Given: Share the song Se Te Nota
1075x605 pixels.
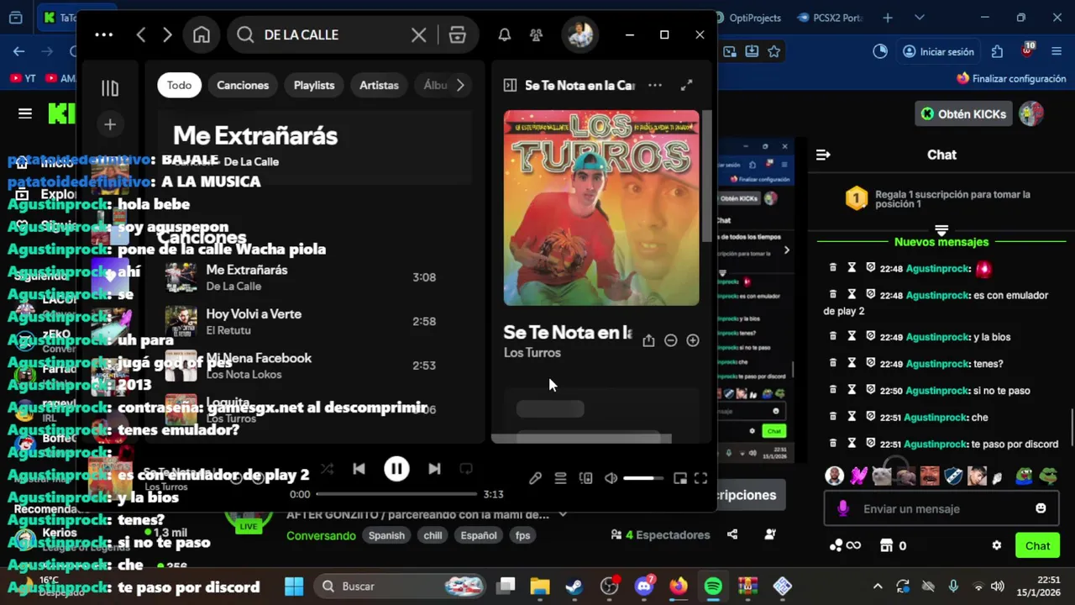Looking at the screenshot, I should (x=648, y=340).
